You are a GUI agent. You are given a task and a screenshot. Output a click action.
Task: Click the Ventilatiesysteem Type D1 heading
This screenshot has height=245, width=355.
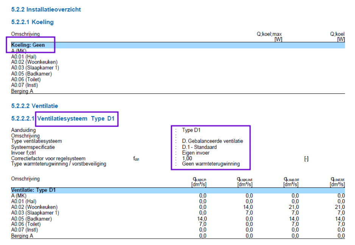(x=76, y=119)
